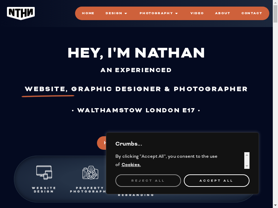
Task: Open the Home menu item
Action: tap(88, 13)
